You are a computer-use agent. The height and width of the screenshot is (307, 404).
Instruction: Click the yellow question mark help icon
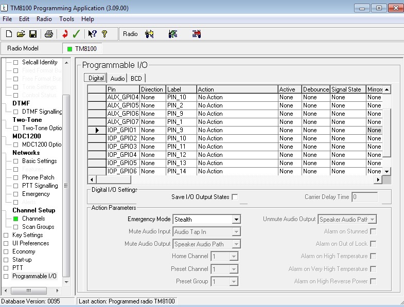(x=104, y=34)
